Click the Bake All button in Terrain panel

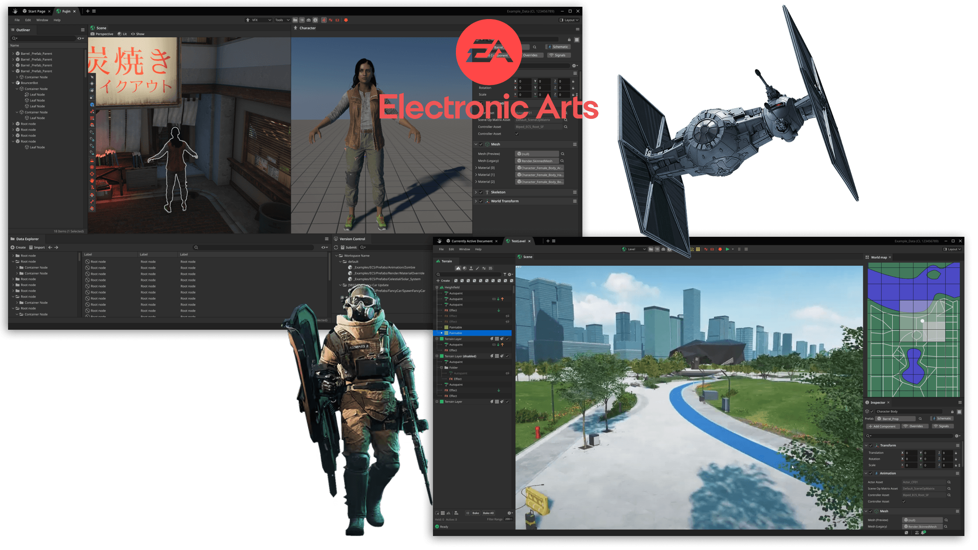tap(489, 513)
